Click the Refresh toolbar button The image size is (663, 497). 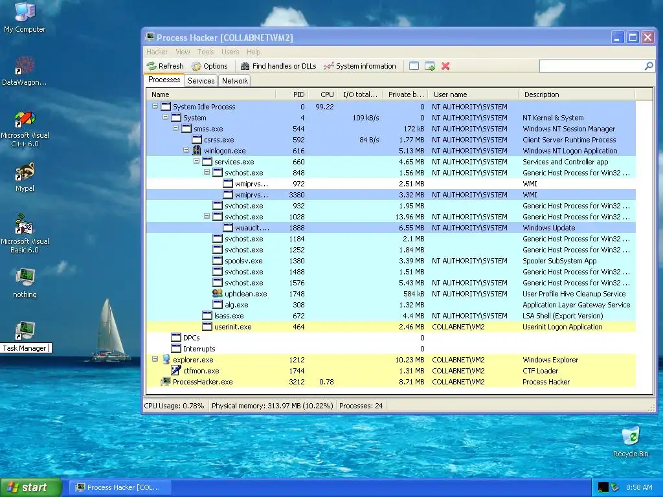coord(165,66)
